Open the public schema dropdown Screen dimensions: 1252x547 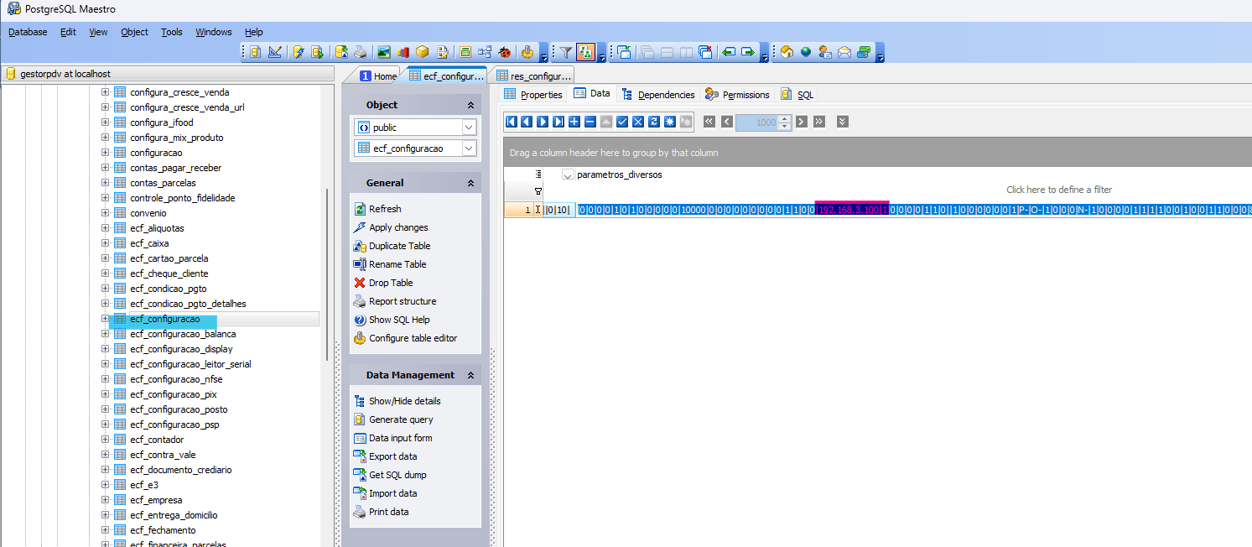tap(468, 128)
